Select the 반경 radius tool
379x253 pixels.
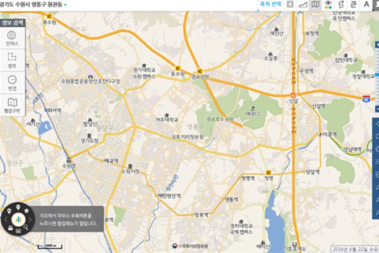click(x=12, y=83)
